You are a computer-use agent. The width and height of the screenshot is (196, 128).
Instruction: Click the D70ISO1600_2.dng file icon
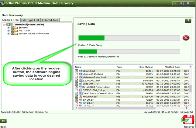point(81,90)
